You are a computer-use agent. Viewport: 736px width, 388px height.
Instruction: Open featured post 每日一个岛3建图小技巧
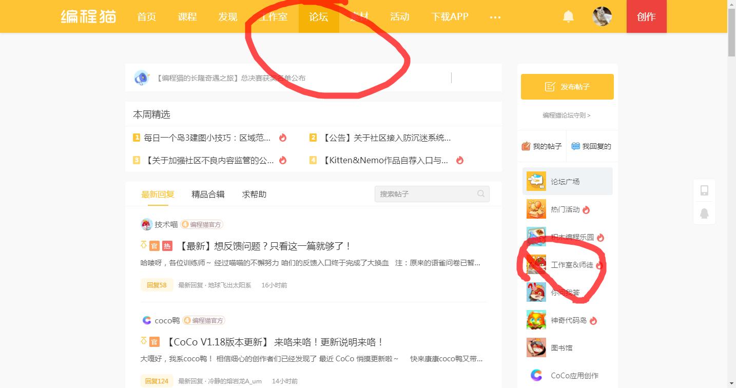tap(207, 138)
